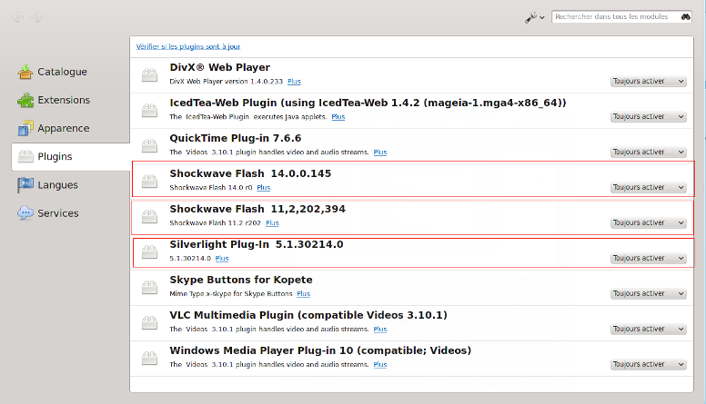Select the 'Silverlight Plug-In 5.1.30214.0' title
Viewport: 706px width, 404px height.
[257, 244]
